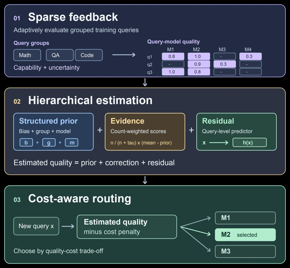Screen dimensions: 290x268
Task: Click the 'Sparse feedback' heading
Action: (73, 17)
